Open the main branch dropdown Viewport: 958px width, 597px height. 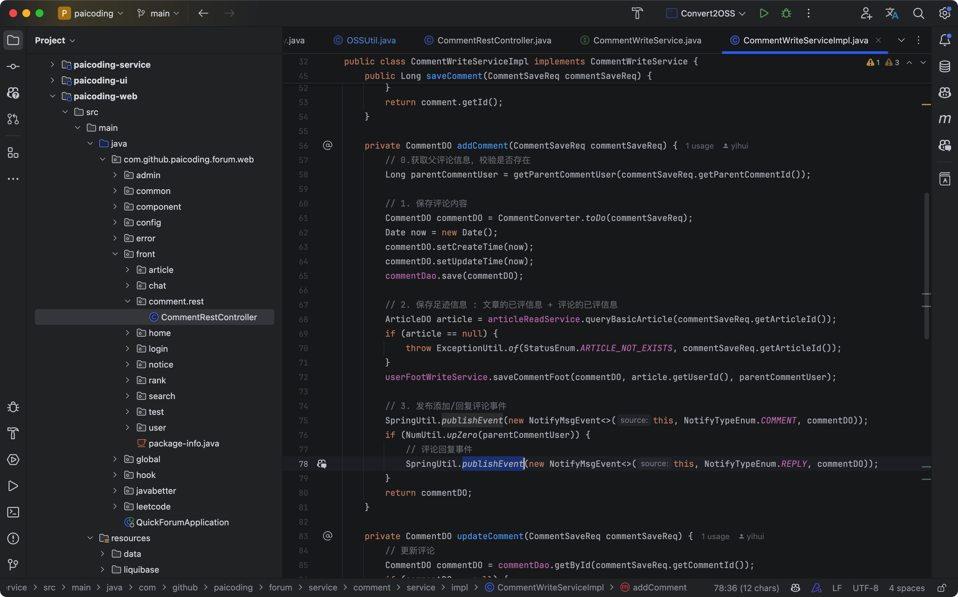(158, 13)
